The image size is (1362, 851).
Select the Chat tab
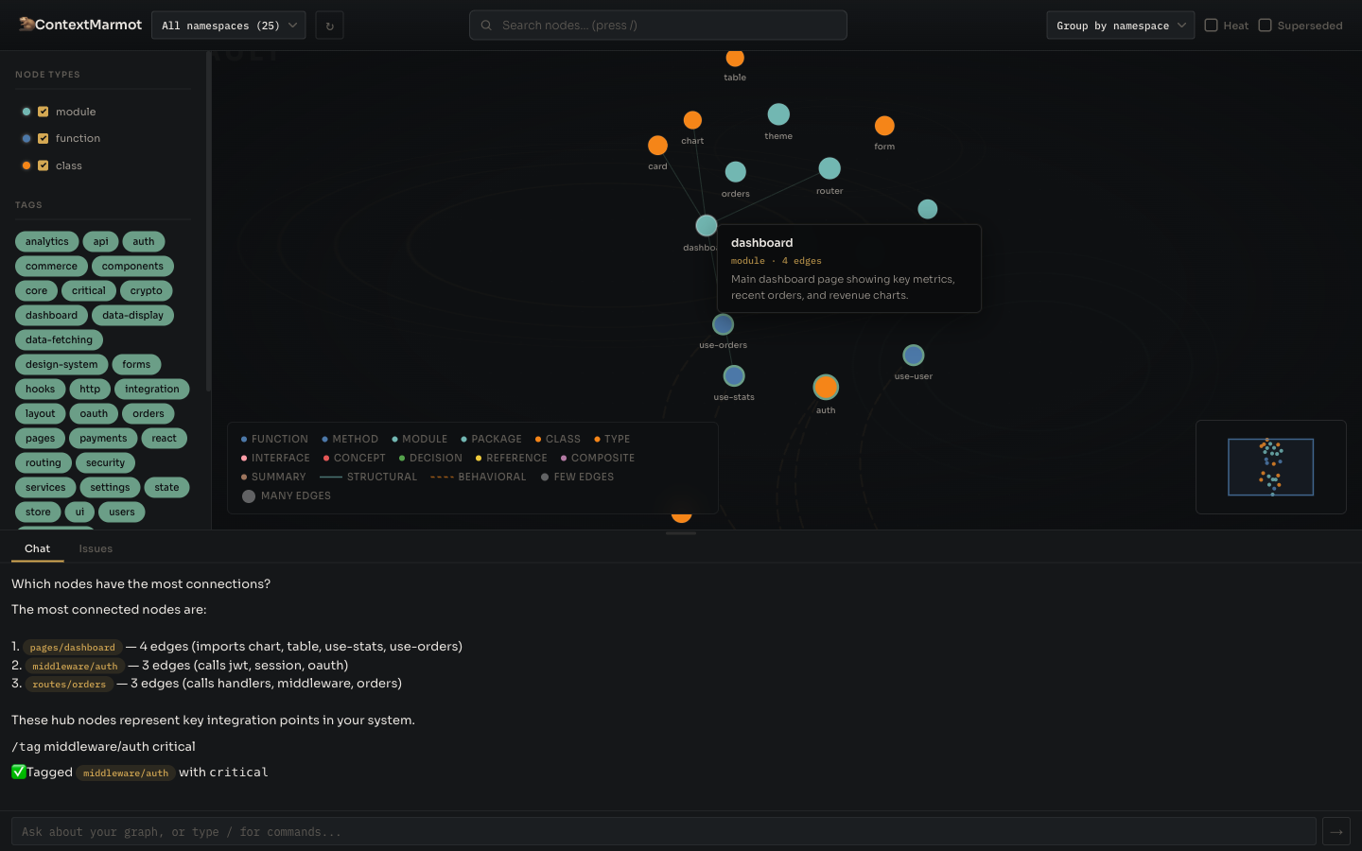38,548
